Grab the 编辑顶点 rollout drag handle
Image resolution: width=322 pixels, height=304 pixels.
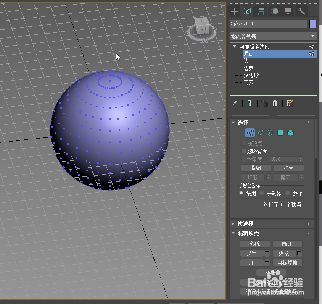(x=309, y=233)
